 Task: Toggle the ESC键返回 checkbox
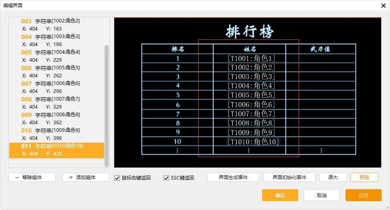pos(166,178)
